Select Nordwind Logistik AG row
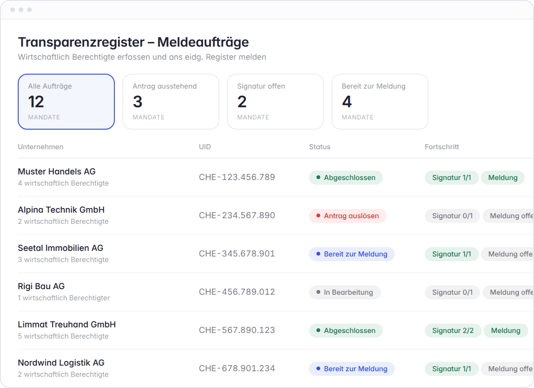This screenshot has height=388, width=534. point(276,368)
